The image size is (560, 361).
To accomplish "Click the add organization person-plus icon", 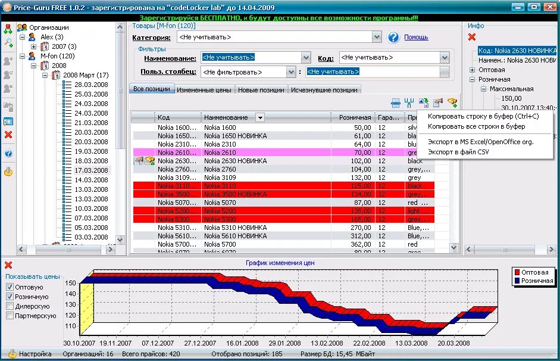I will coord(8,61).
